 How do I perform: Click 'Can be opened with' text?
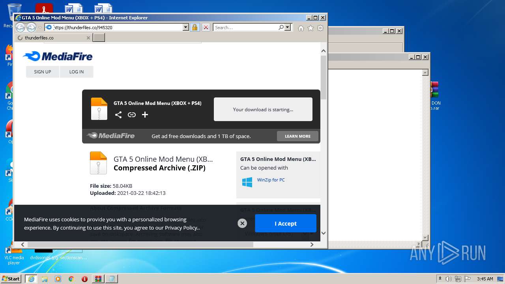(264, 168)
